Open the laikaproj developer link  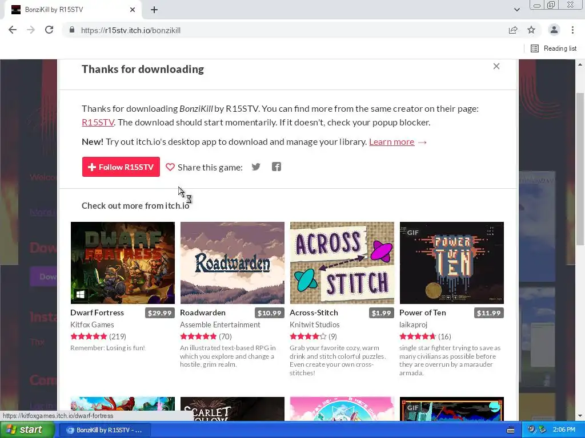coord(413,325)
